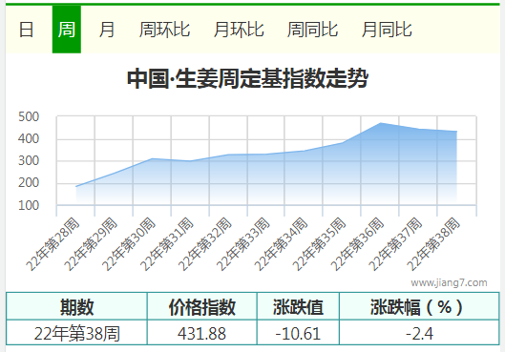
Task: Click the chart's starting point at week 28
Action: [x=76, y=186]
